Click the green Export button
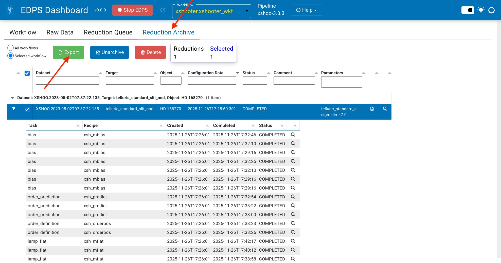501x263 pixels. [68, 52]
